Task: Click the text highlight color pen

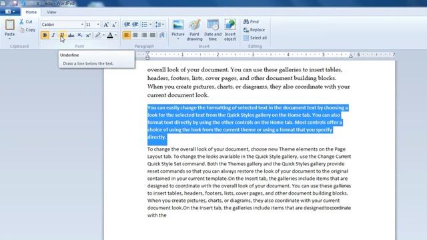Action: (97, 35)
